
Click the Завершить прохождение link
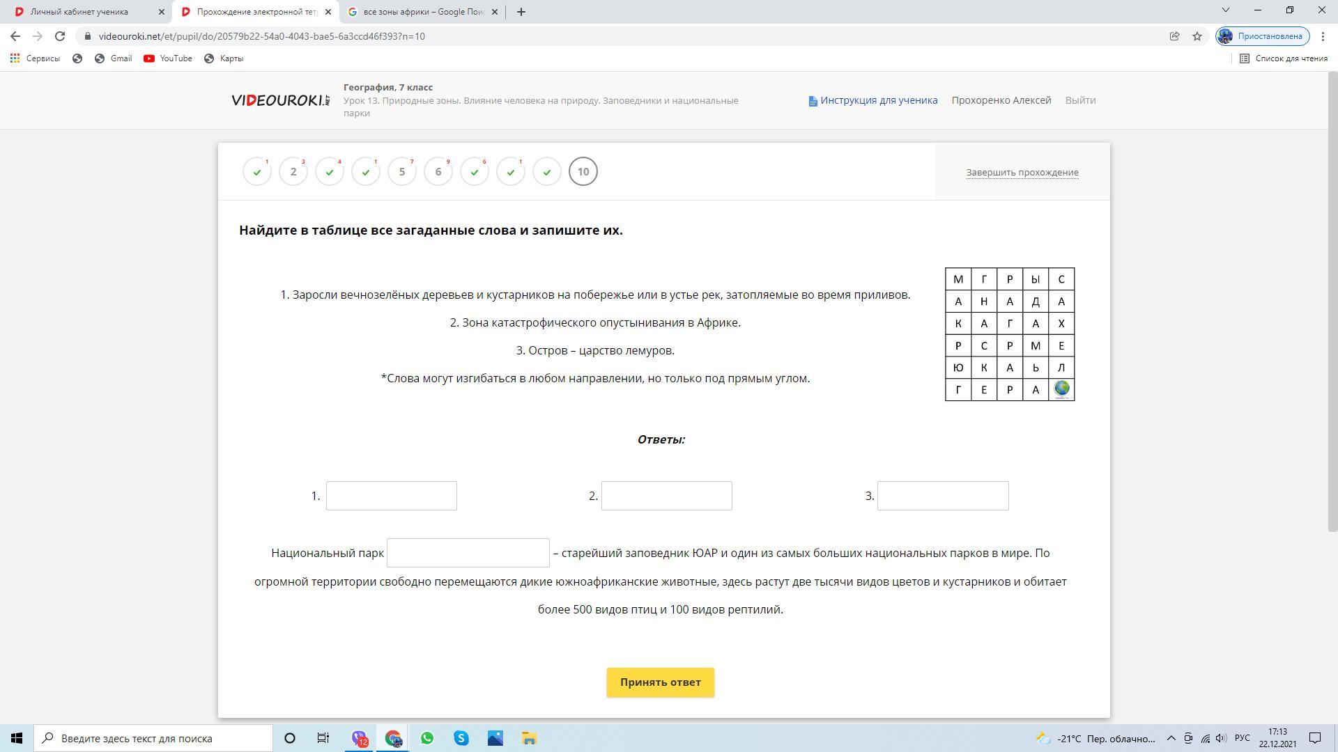tap(1022, 172)
